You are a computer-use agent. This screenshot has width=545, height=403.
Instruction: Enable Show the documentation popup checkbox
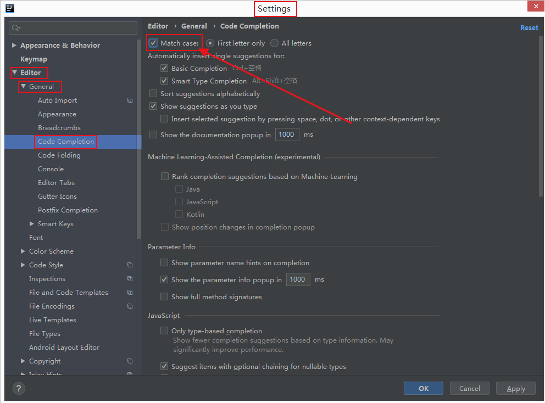pyautogui.click(x=153, y=135)
